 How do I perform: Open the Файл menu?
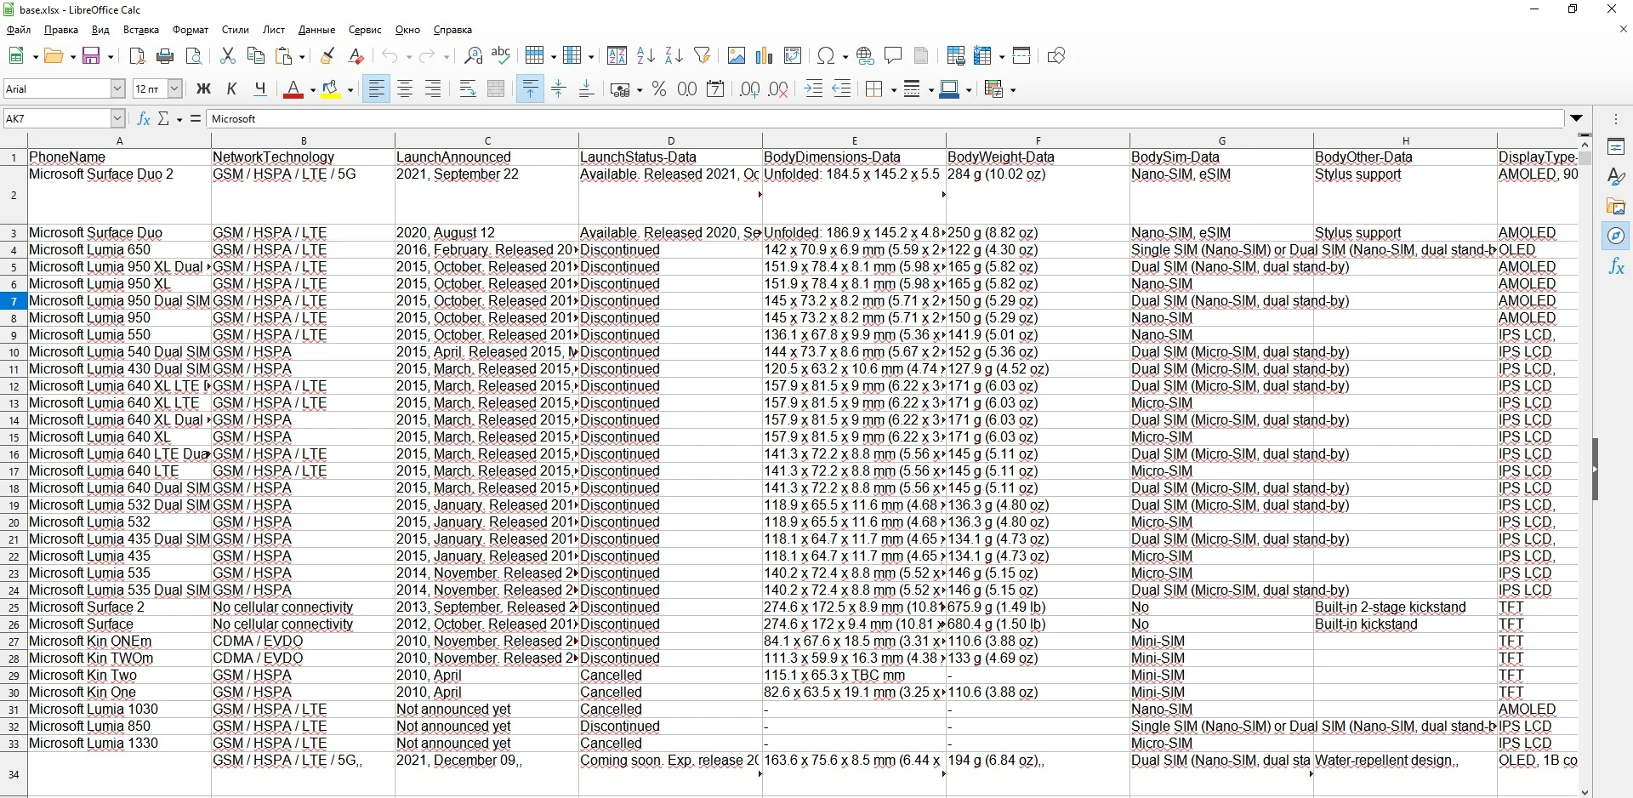click(x=19, y=30)
